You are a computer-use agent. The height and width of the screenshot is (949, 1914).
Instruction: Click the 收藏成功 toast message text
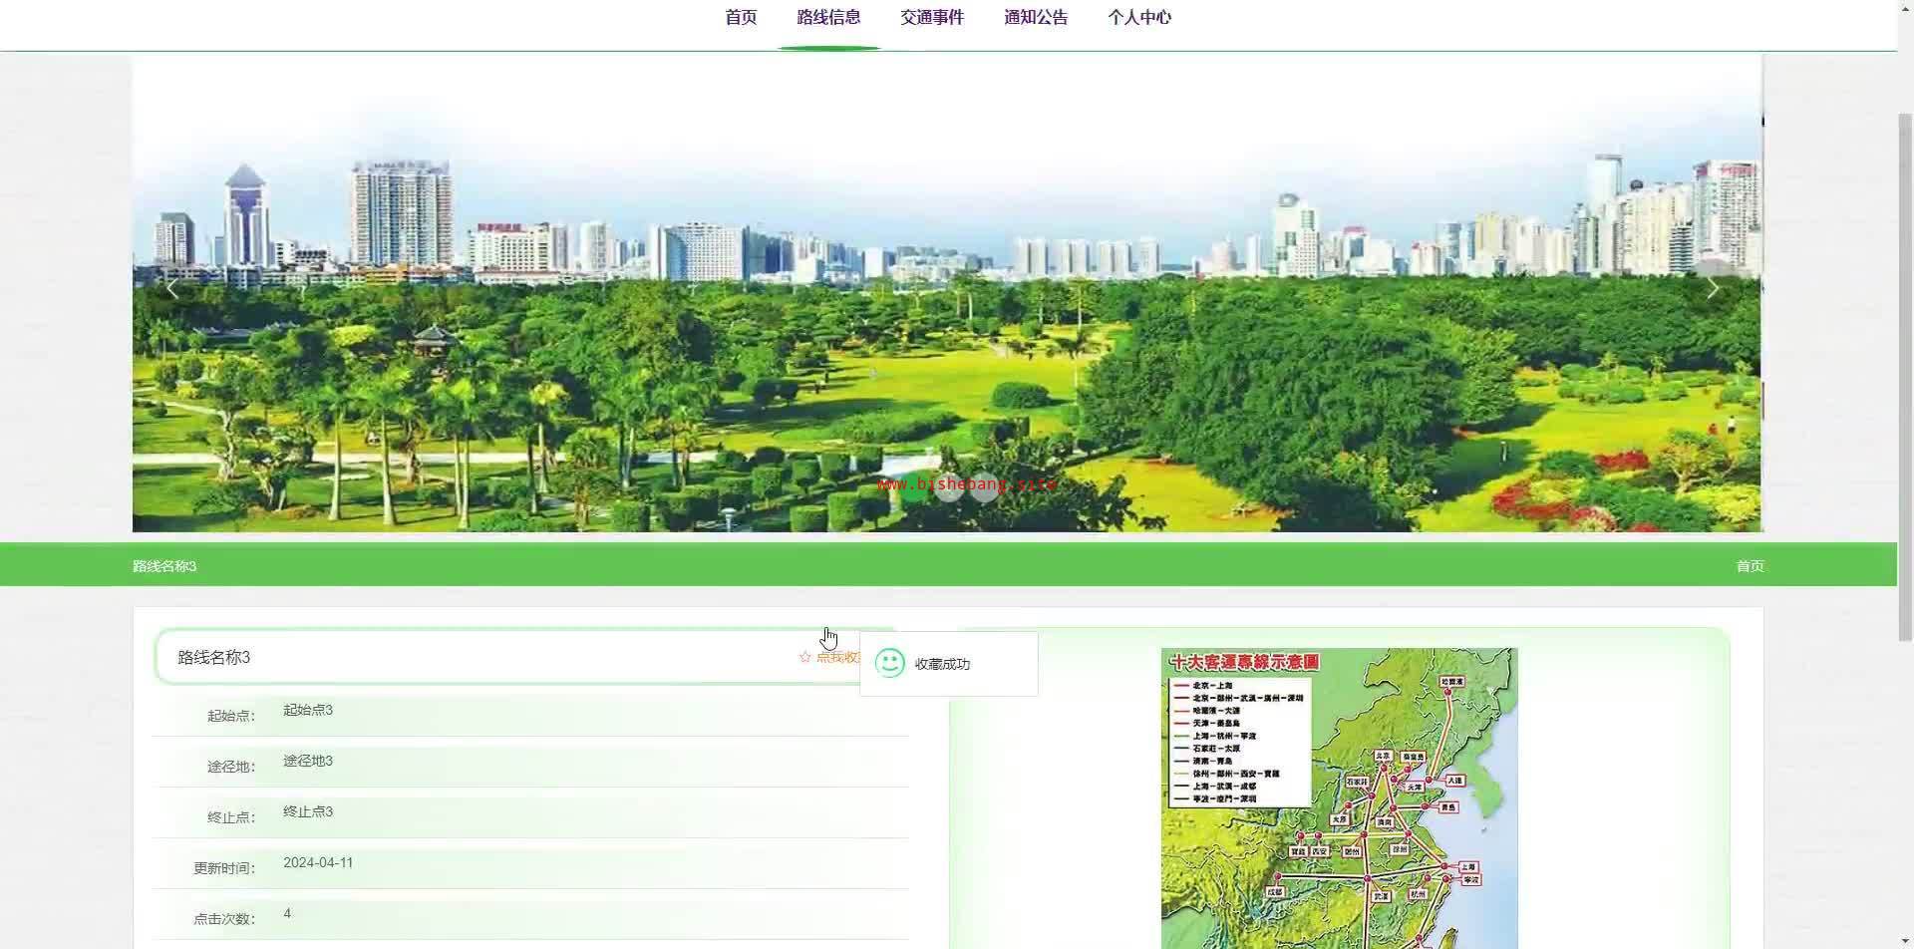(x=942, y=664)
